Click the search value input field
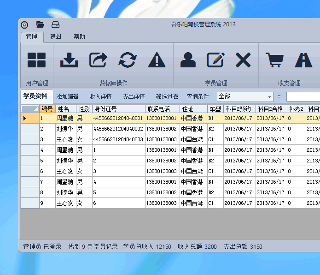Viewport: 320px width, 275px height. coord(303,96)
